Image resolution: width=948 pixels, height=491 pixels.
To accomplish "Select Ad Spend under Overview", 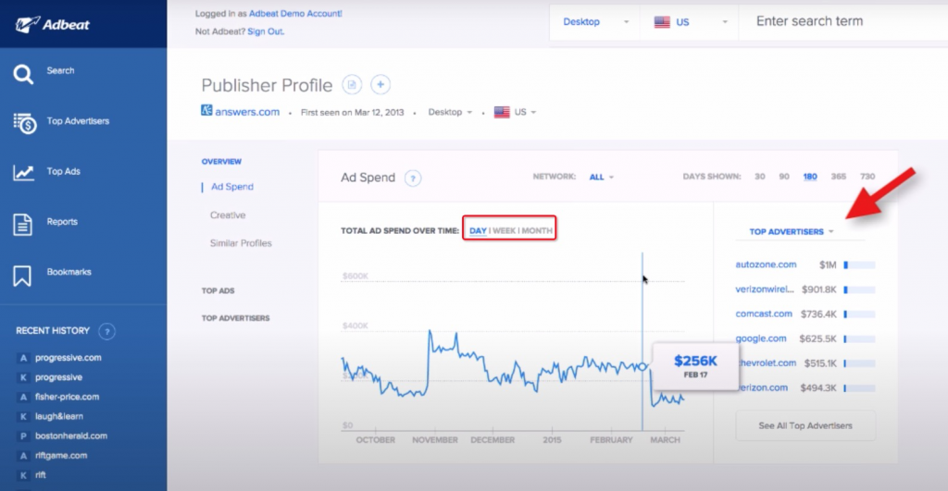I will (x=232, y=187).
